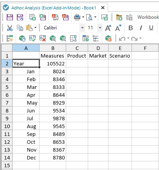Decrease font size with the smaller A icon
159x170 pixels.
(118, 28)
